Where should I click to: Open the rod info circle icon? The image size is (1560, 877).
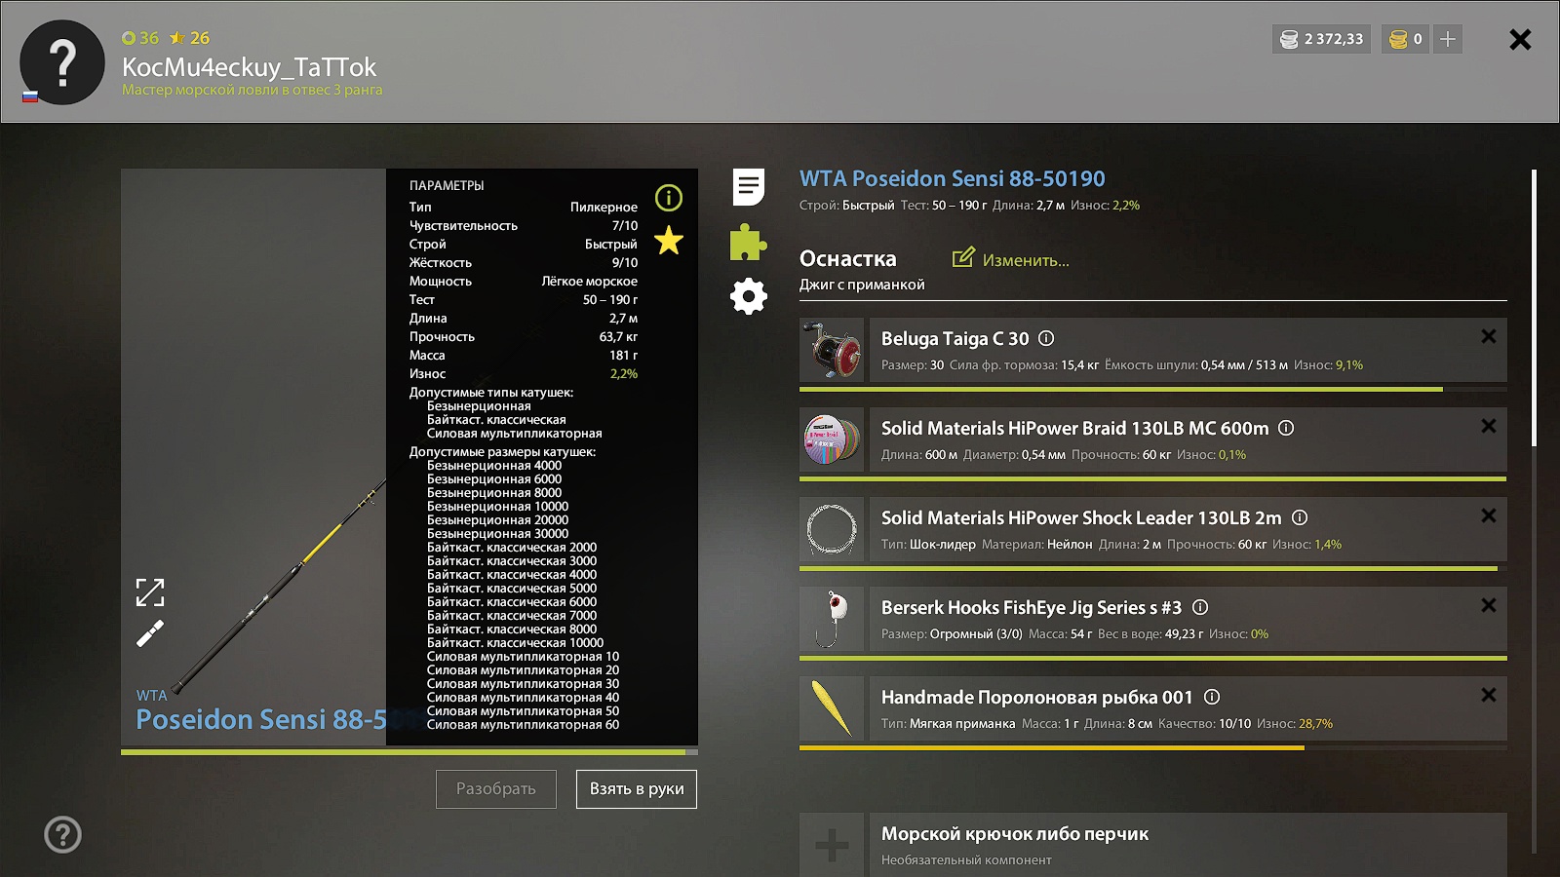(669, 198)
